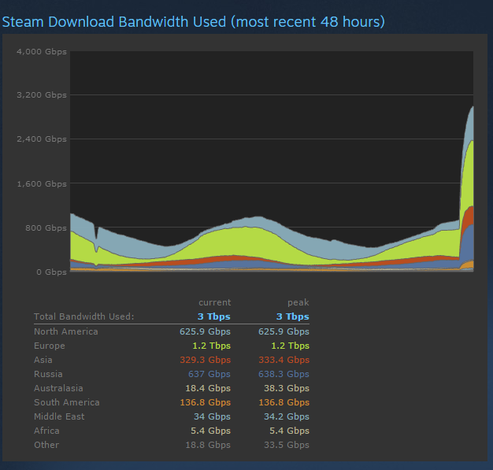Image resolution: width=493 pixels, height=470 pixels.
Task: Click the Africa region label
Action: [46, 431]
